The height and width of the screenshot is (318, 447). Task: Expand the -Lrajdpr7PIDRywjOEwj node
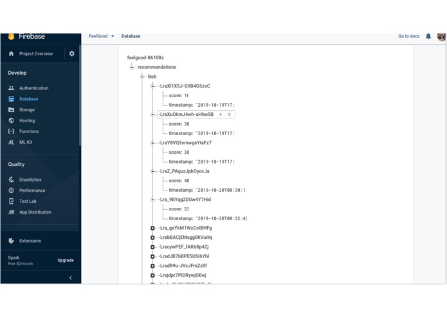152,276
